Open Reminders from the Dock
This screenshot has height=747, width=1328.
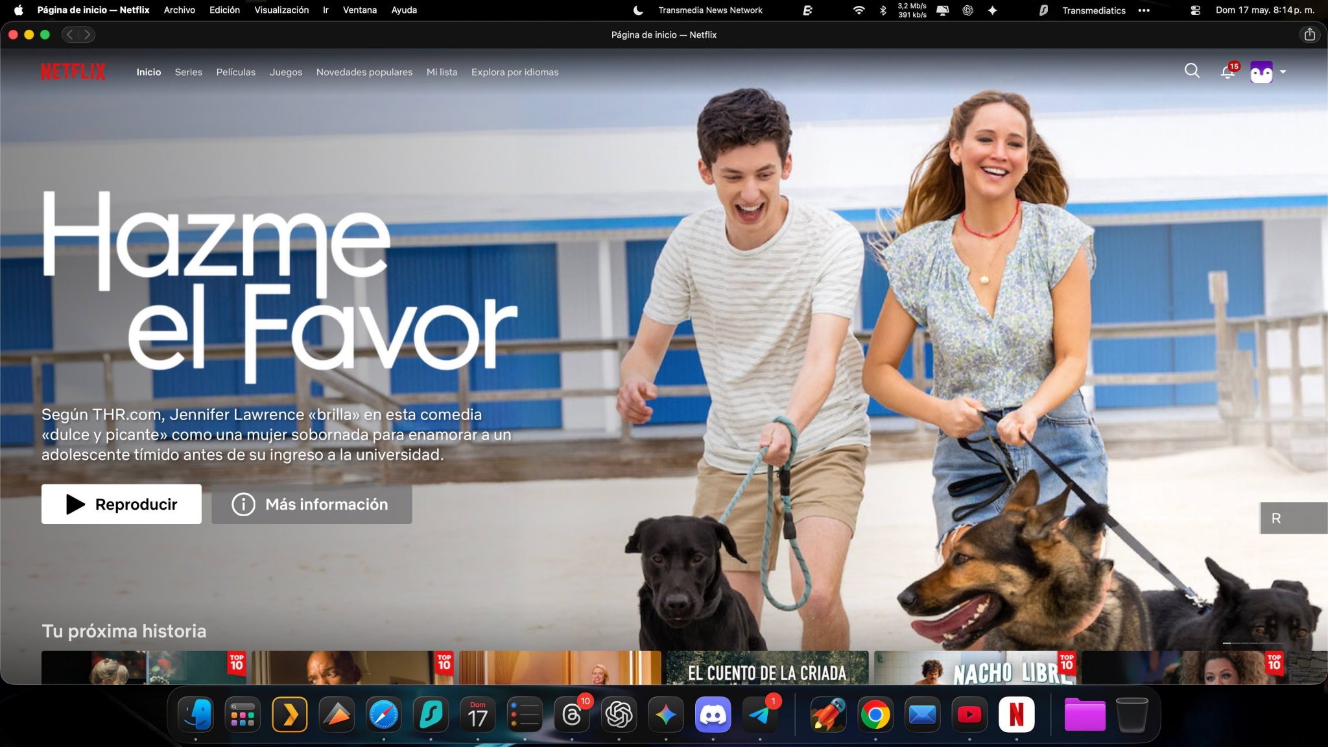click(x=525, y=715)
